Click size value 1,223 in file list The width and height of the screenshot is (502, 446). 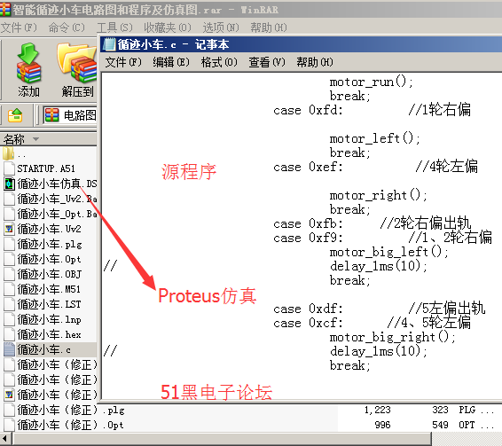378,410
